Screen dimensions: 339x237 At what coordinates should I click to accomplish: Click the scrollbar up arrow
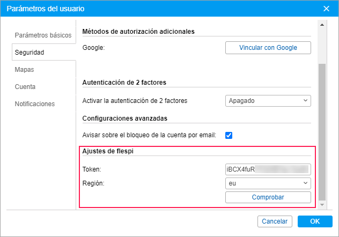point(322,25)
